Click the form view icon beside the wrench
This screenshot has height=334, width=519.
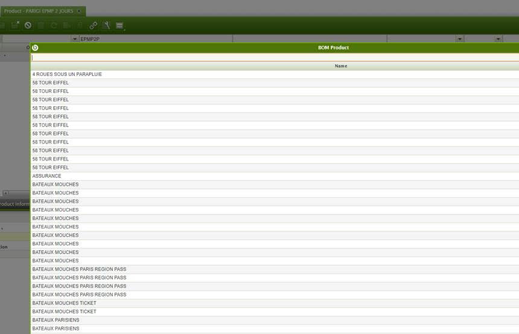(x=119, y=25)
